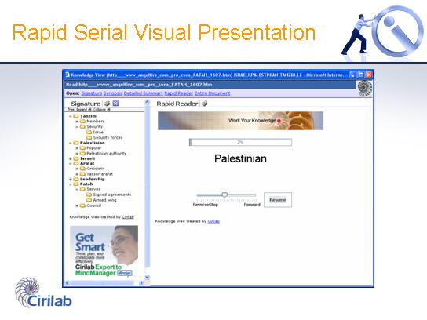Click the Israeli folder icon
The height and width of the screenshot is (320, 427).
76,158
